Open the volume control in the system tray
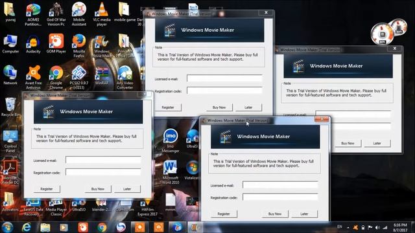 tap(377, 227)
